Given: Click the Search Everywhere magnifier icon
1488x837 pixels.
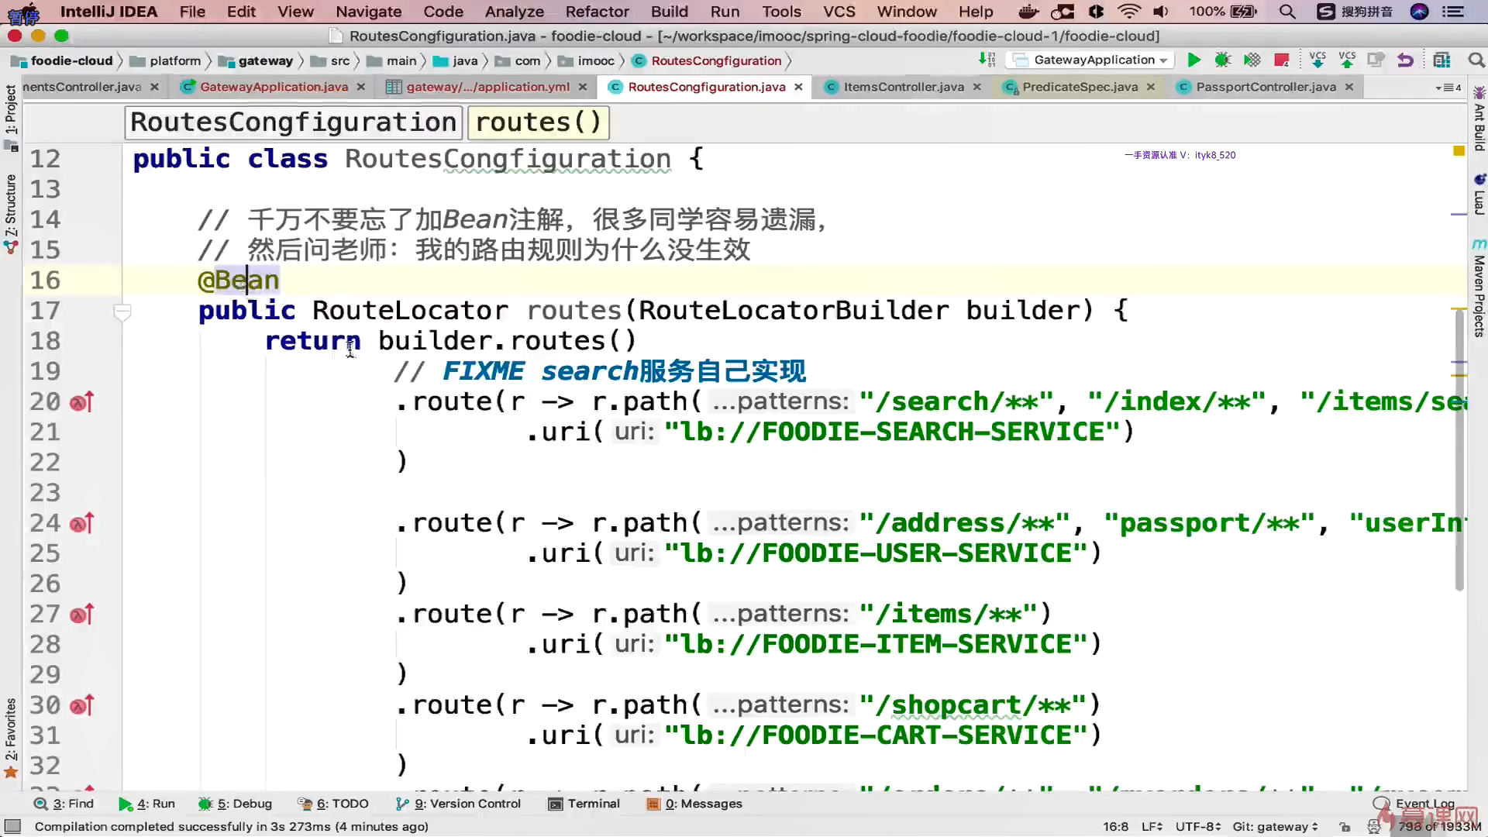Looking at the screenshot, I should tap(1476, 60).
